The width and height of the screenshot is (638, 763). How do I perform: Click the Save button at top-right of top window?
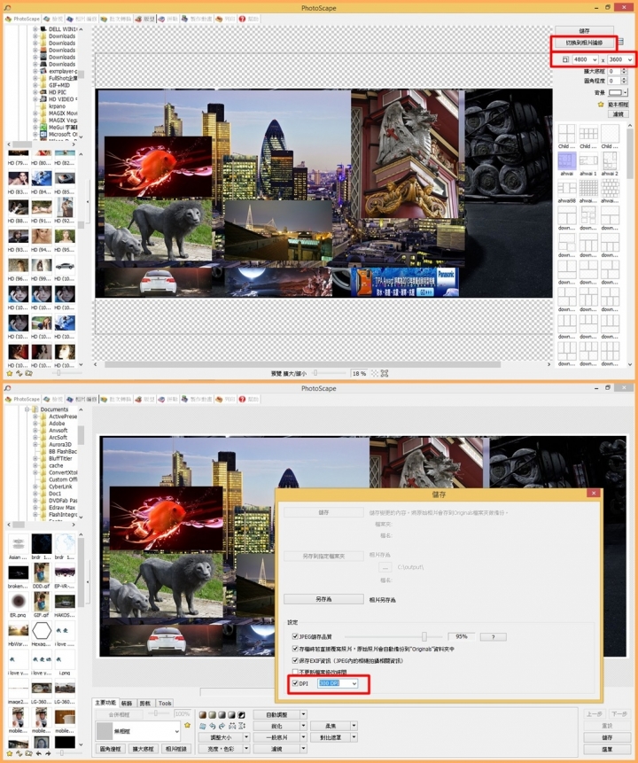(x=584, y=30)
